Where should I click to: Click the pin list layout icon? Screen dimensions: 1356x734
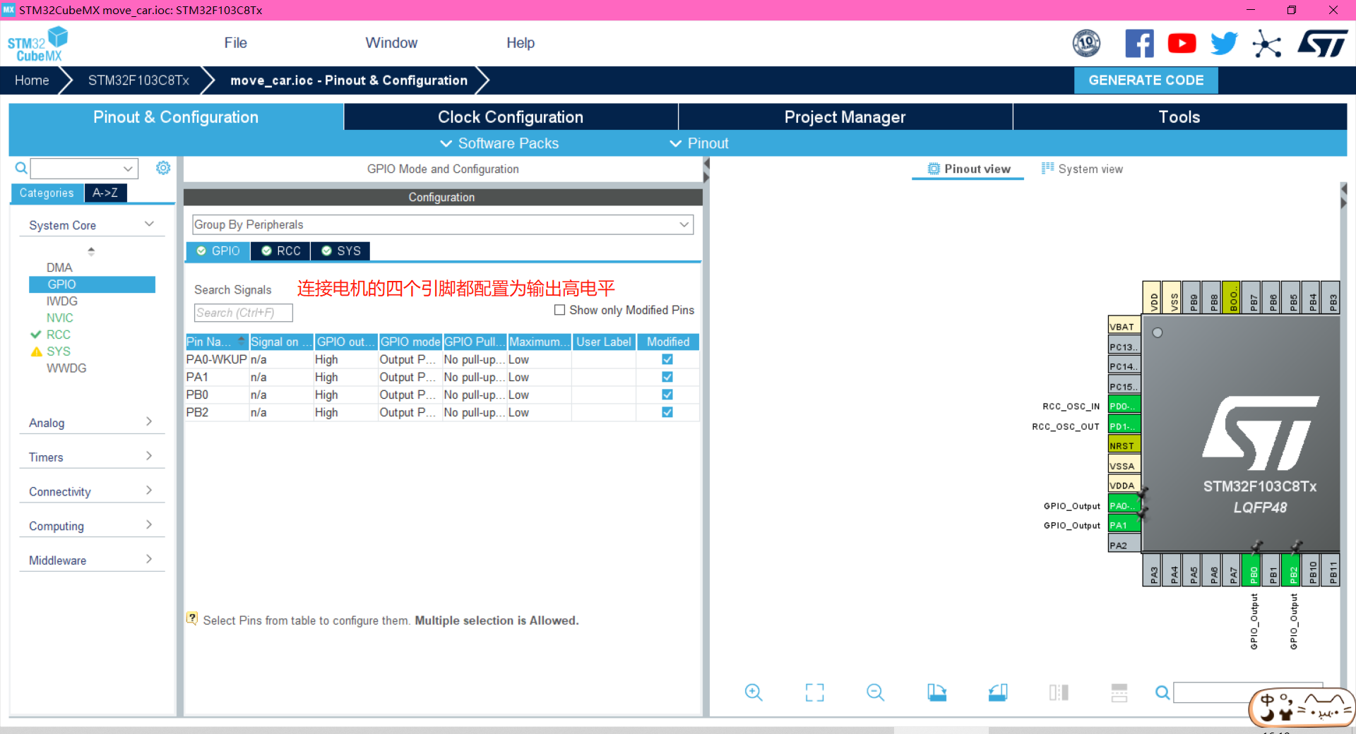coord(1119,692)
